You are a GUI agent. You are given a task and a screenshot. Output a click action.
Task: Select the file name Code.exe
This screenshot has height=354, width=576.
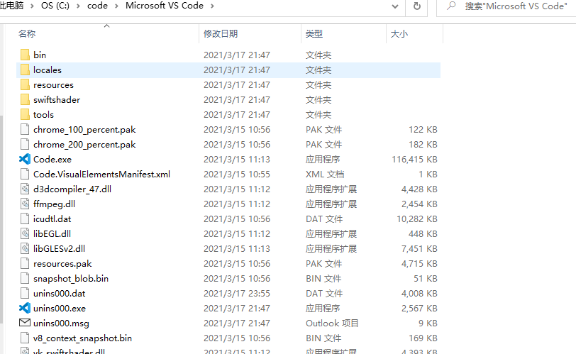[x=52, y=160]
